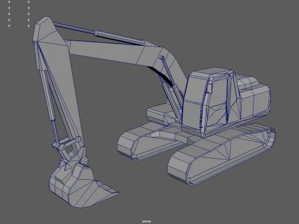Select the front right crawler track
299x224 pixels.
point(221,154)
